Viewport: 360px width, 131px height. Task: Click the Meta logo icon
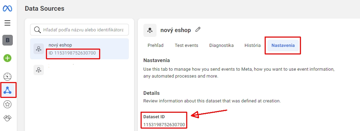(x=8, y=9)
